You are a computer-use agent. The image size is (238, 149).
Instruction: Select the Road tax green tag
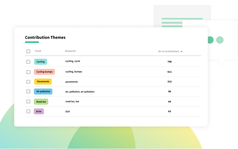coord(41,102)
